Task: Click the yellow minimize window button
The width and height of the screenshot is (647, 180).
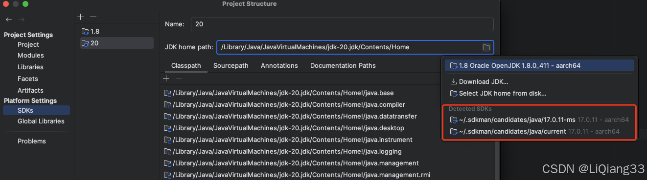Action: pos(16,4)
